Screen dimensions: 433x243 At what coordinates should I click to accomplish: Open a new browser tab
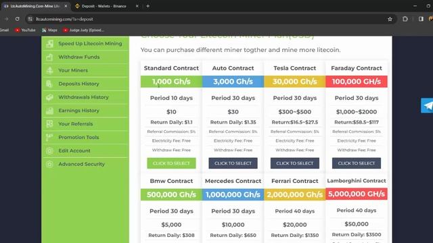147,6
